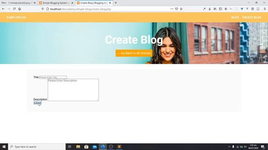Screen dimensions: 268x150
Task: Toggle the sidebar view icon
Action: [220, 9]
